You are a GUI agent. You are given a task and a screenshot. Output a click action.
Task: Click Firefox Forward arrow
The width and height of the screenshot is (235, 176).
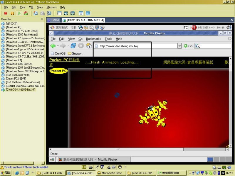pos(63,46)
